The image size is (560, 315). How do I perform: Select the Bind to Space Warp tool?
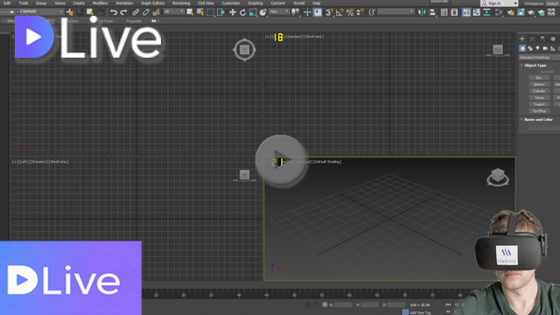pyautogui.click(x=156, y=12)
